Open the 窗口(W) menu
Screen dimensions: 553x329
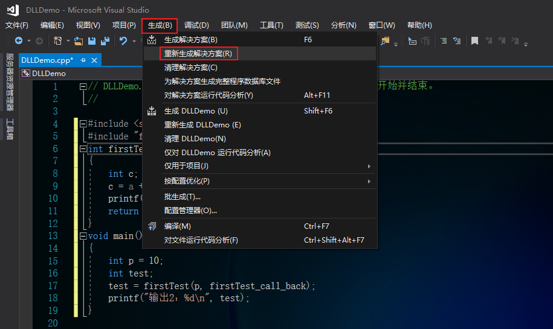[381, 25]
